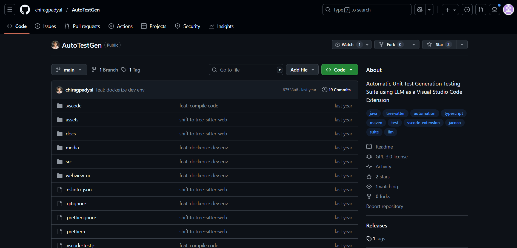Switch to the Actions tab
Screen dimensions: 517x248
pyautogui.click(x=121, y=26)
